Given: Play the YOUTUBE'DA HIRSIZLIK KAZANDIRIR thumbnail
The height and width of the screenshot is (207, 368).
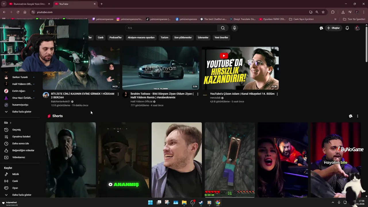Looking at the screenshot, I should [x=240, y=68].
